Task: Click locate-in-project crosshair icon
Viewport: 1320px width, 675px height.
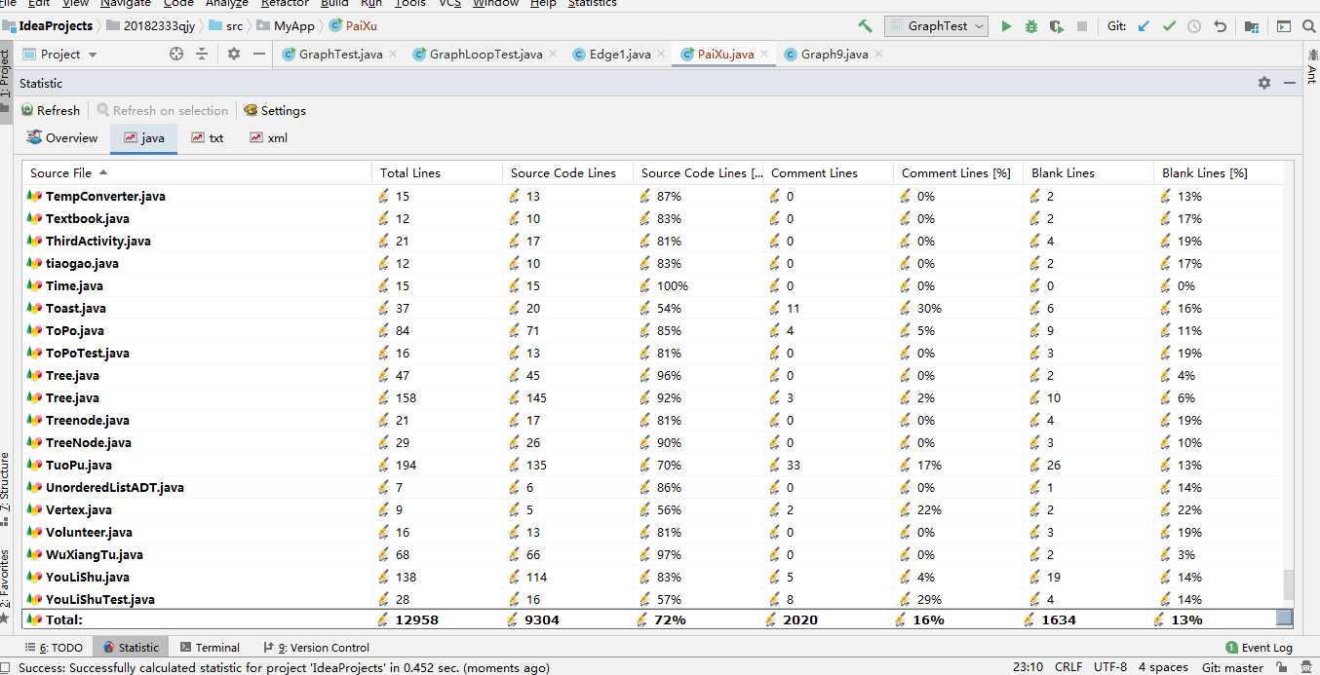Action: (176, 54)
